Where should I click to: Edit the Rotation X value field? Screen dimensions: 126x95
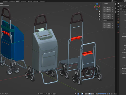tap(107, 15)
